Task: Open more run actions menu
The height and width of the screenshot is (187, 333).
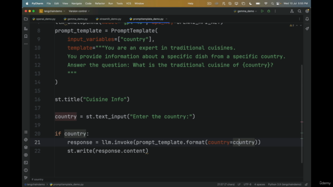Action: [275, 11]
